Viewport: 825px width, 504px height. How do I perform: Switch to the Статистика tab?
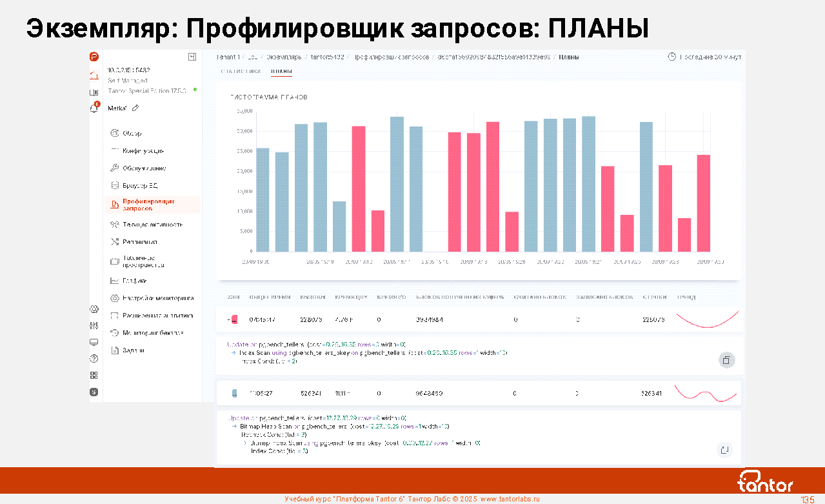coord(241,72)
